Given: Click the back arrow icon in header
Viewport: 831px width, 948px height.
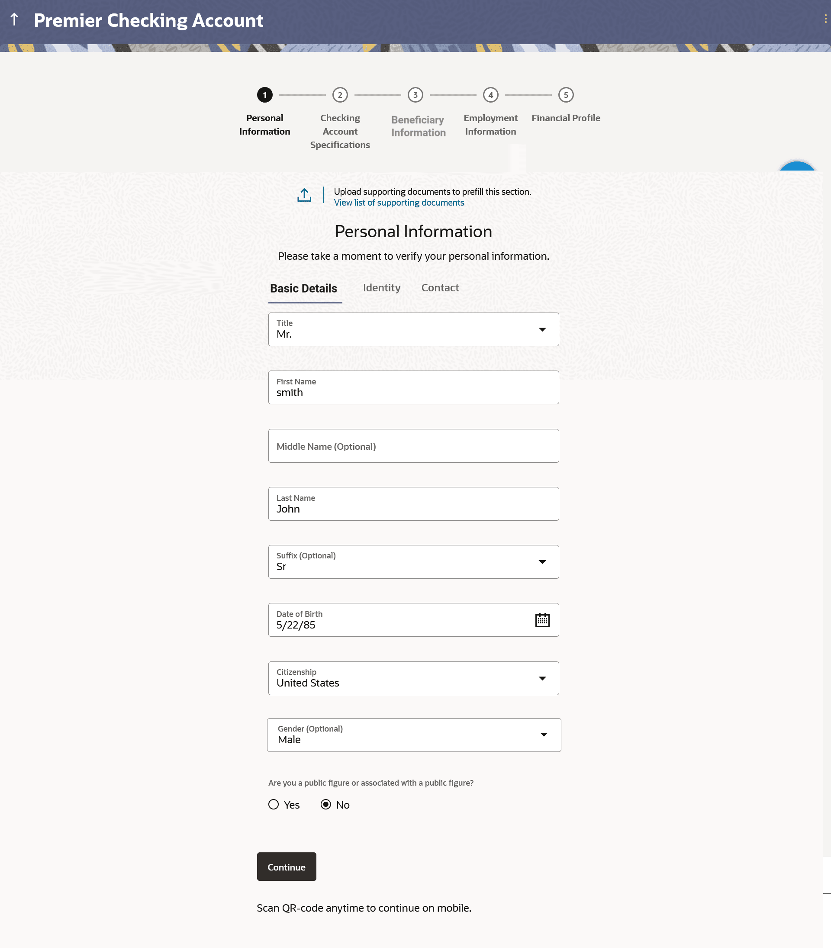Looking at the screenshot, I should 14,19.
